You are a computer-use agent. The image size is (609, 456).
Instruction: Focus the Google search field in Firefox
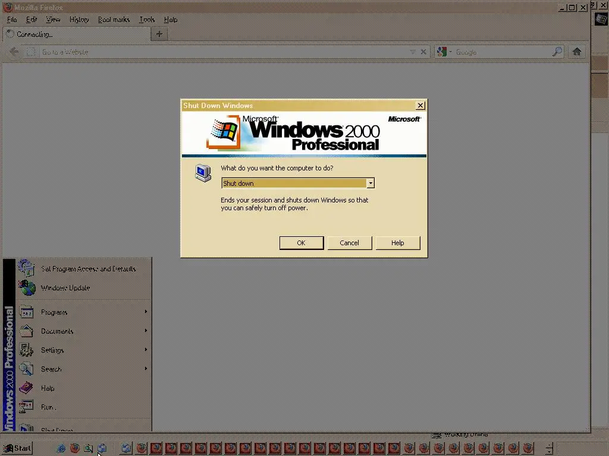click(501, 52)
